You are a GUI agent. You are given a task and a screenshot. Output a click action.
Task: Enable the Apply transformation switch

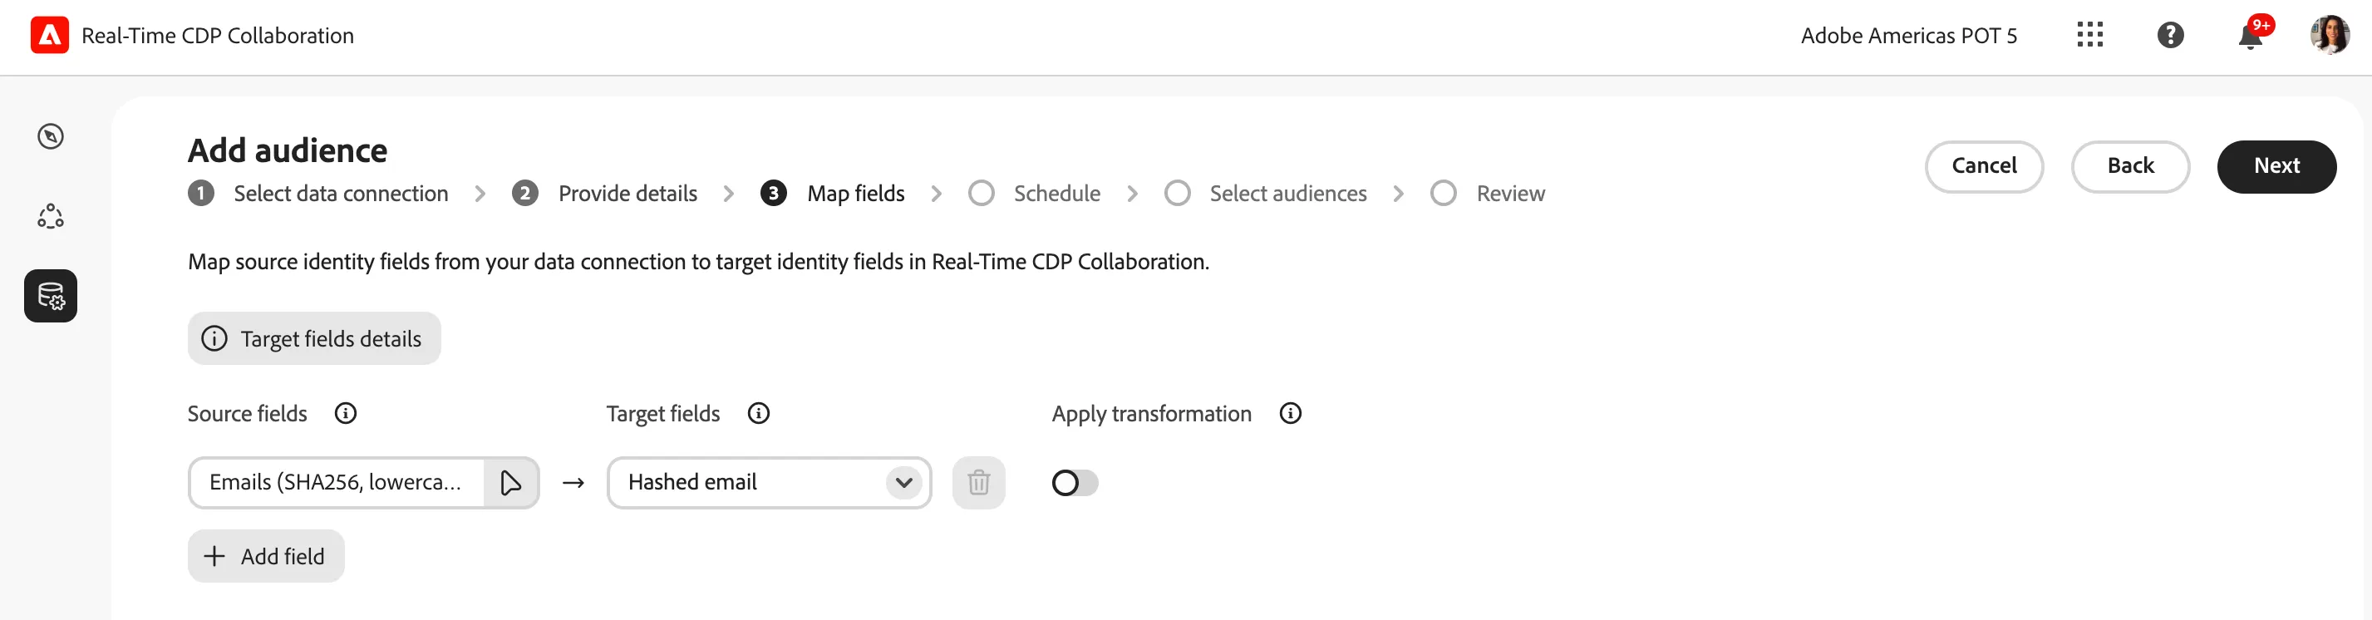(1075, 483)
